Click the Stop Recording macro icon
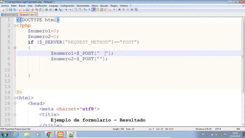Viewport: 245px width, 138px height. coord(124,10)
